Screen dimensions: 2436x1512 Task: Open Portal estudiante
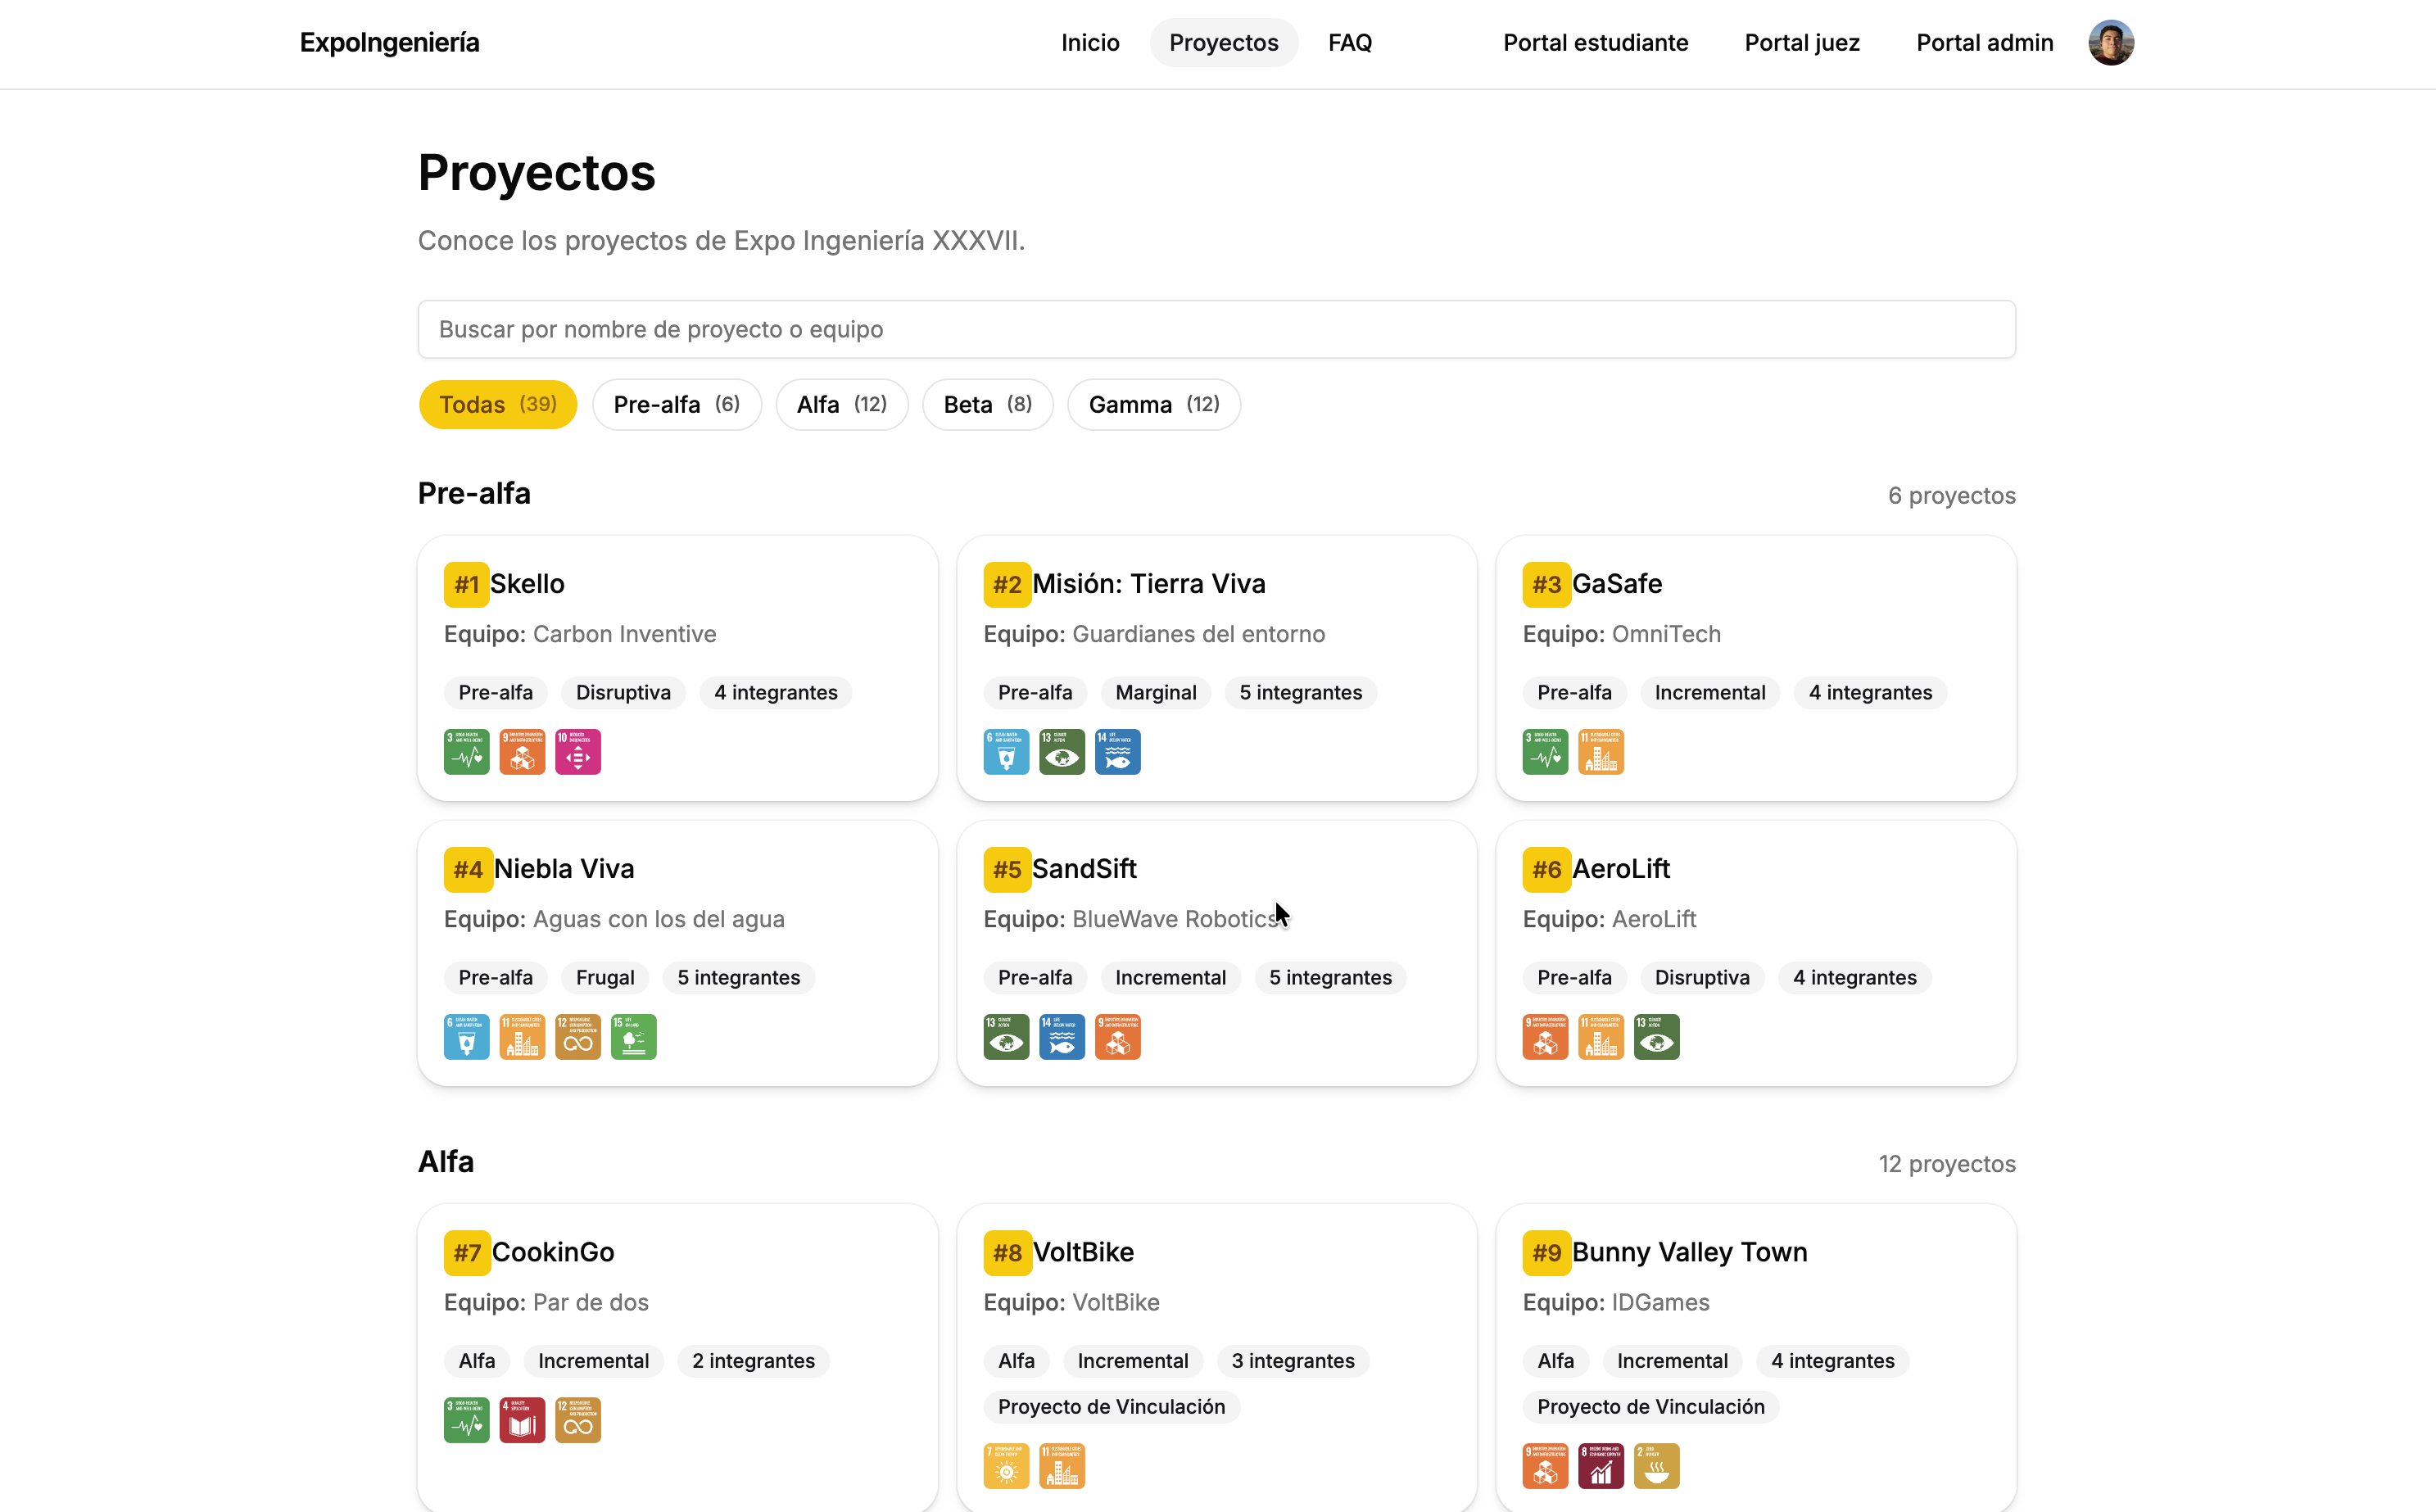tap(1596, 43)
